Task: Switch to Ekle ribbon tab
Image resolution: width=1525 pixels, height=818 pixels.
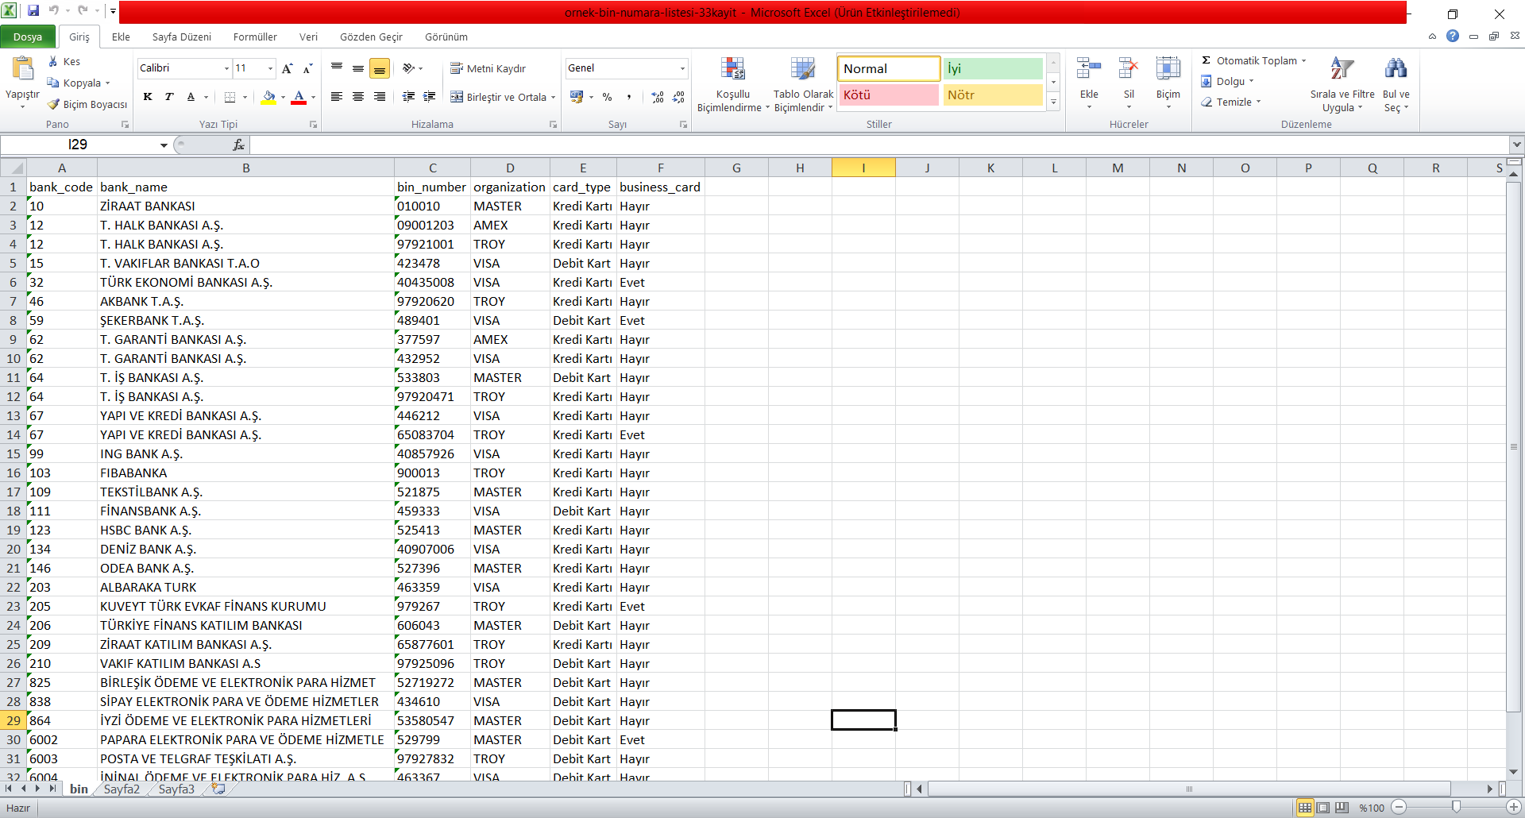Action: 121,37
